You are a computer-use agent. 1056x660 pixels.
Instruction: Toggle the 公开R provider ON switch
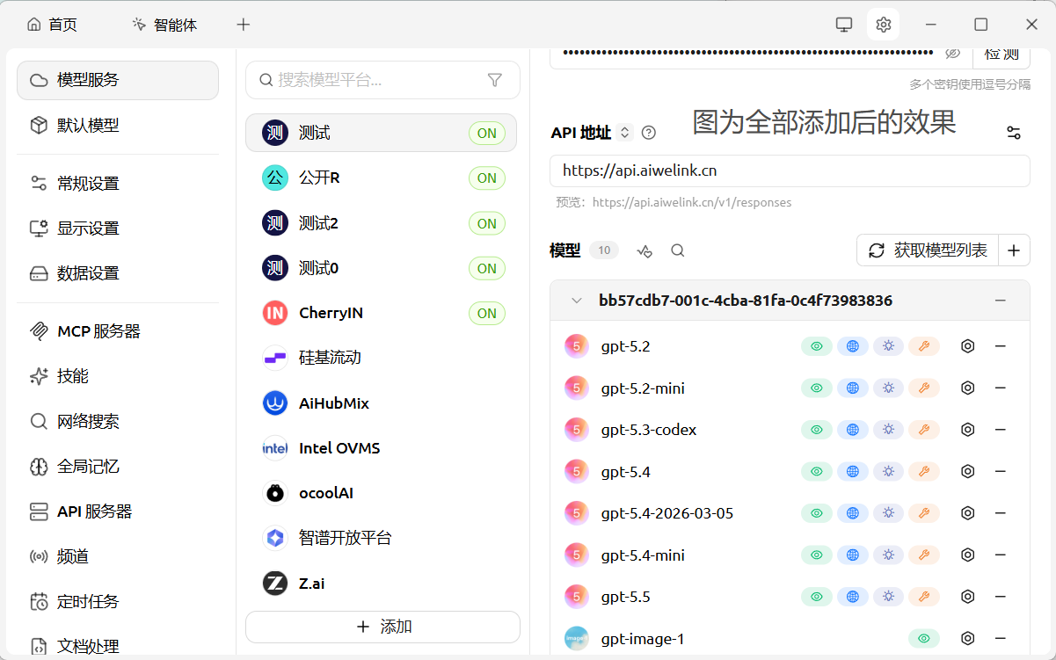click(486, 178)
